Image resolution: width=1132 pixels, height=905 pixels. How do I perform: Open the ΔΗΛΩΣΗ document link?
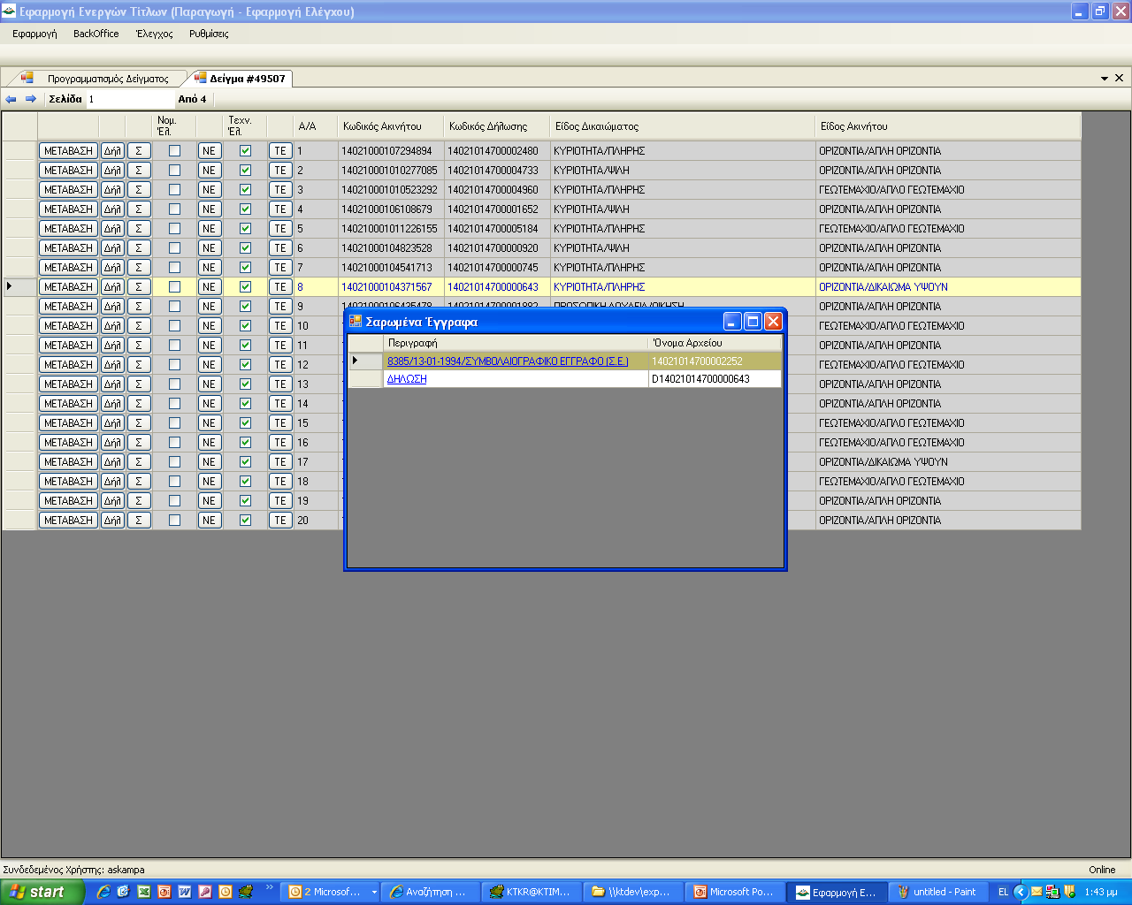click(407, 379)
